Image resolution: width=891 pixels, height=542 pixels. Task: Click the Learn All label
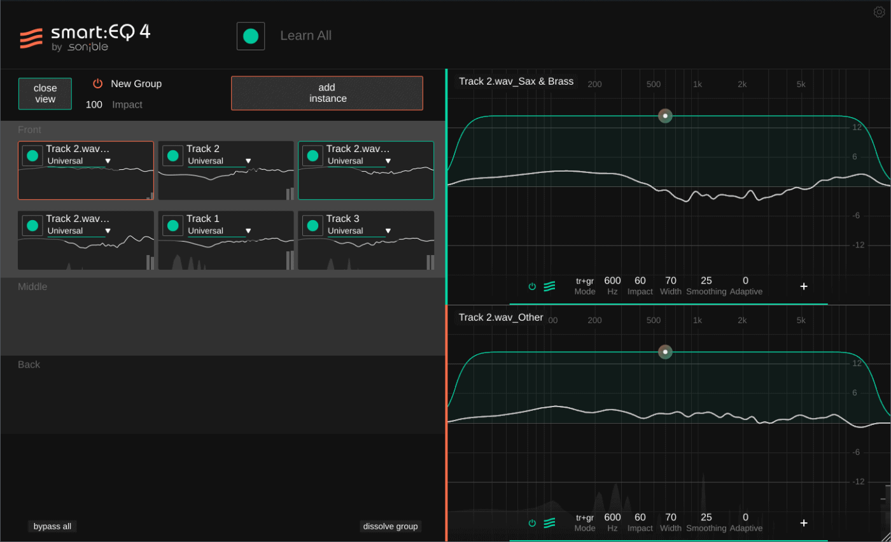point(306,36)
